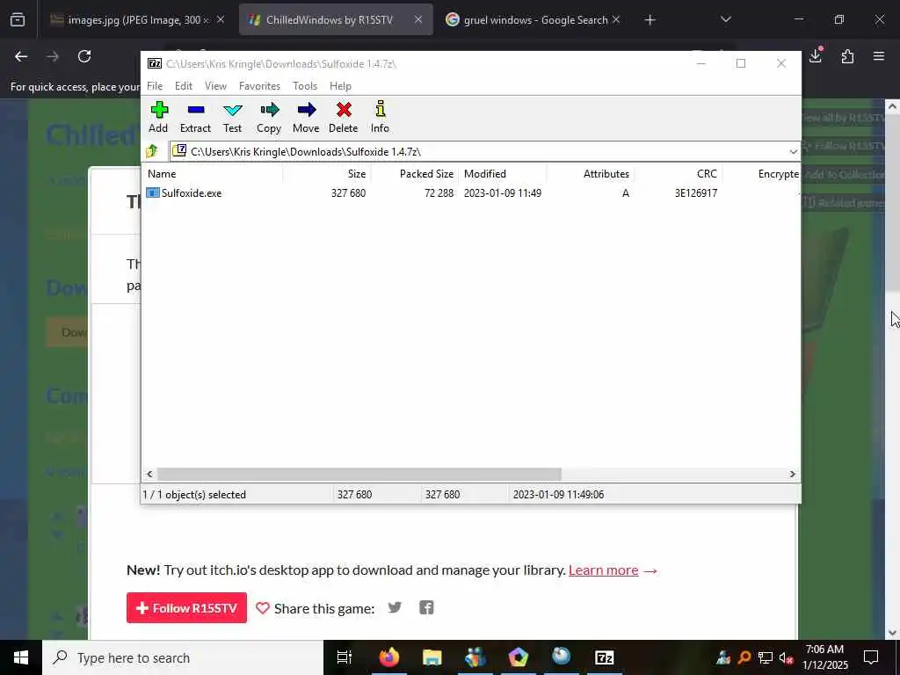Open the View menu in 7-Zip

pos(215,86)
